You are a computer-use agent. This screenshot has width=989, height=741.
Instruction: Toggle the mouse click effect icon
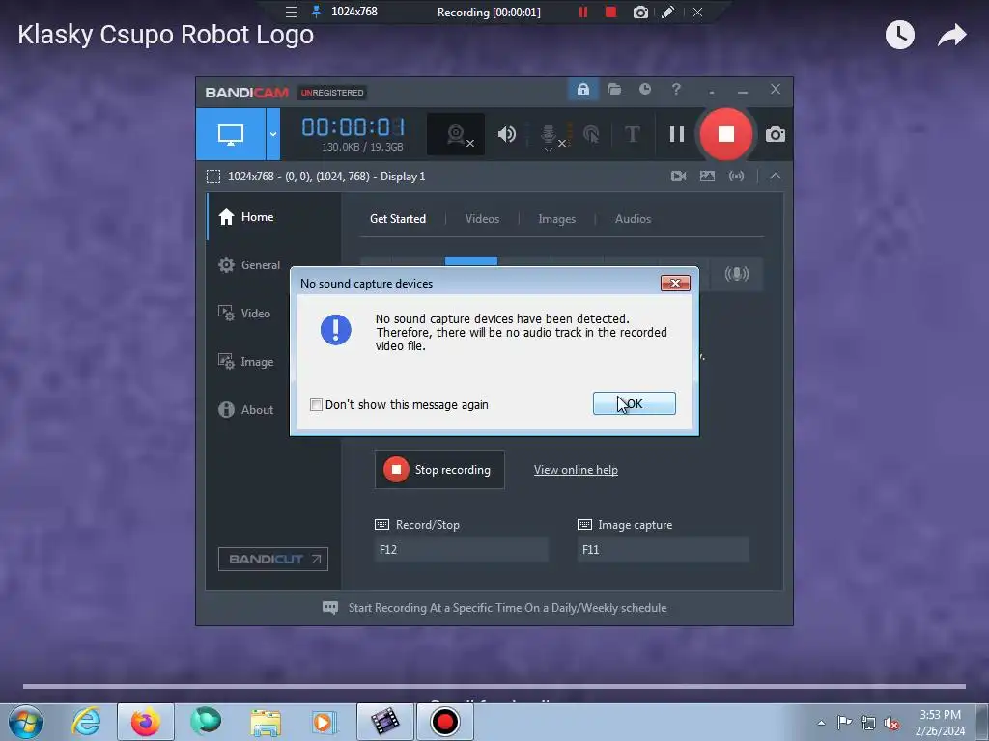click(592, 134)
